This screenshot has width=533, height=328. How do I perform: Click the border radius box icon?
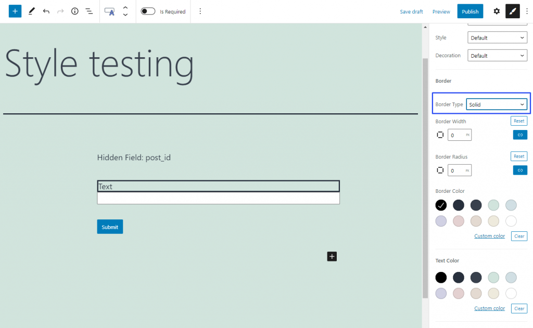(440, 170)
